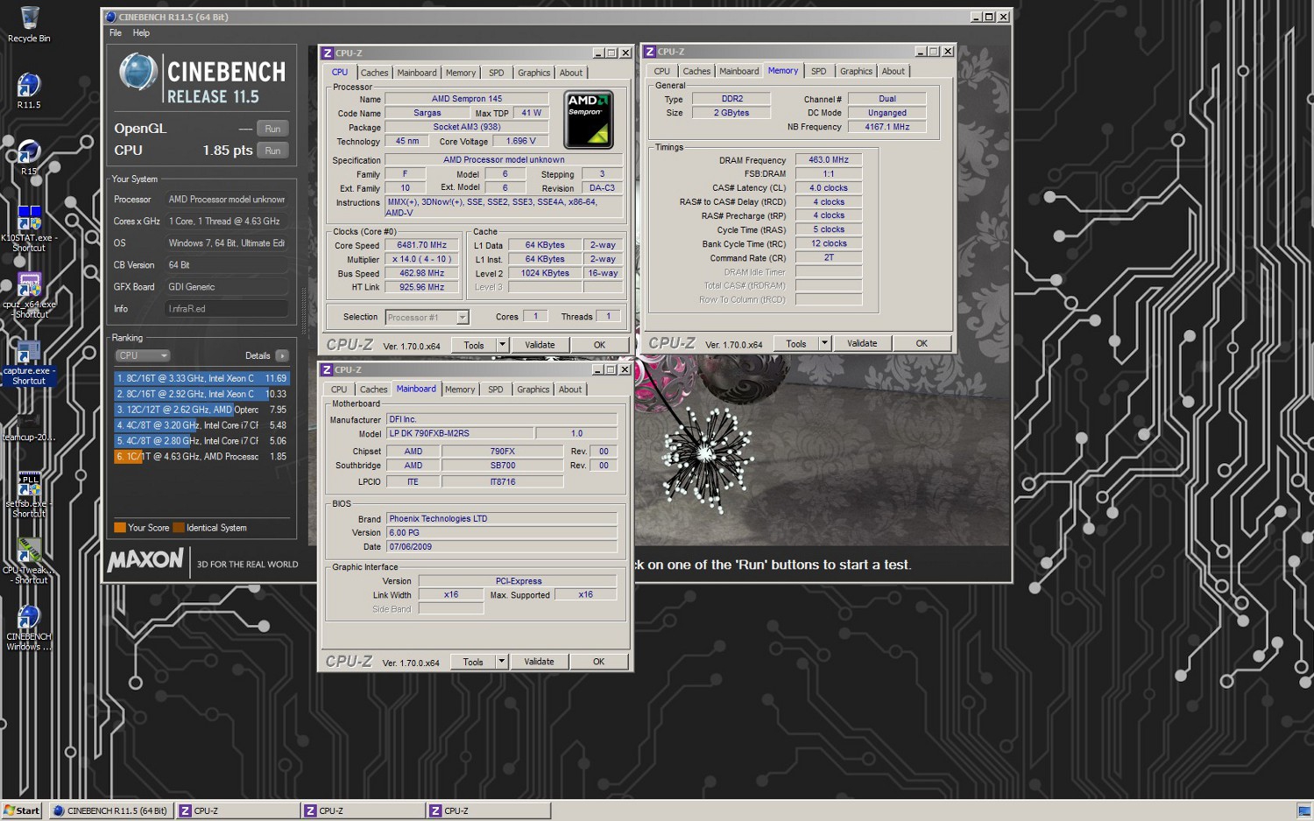Select ranking row 4 Intel Core i7 5.48
The width and height of the screenshot is (1314, 821).
(x=201, y=425)
